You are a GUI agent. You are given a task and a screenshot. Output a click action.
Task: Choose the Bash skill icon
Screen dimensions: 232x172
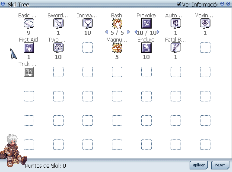point(117,23)
